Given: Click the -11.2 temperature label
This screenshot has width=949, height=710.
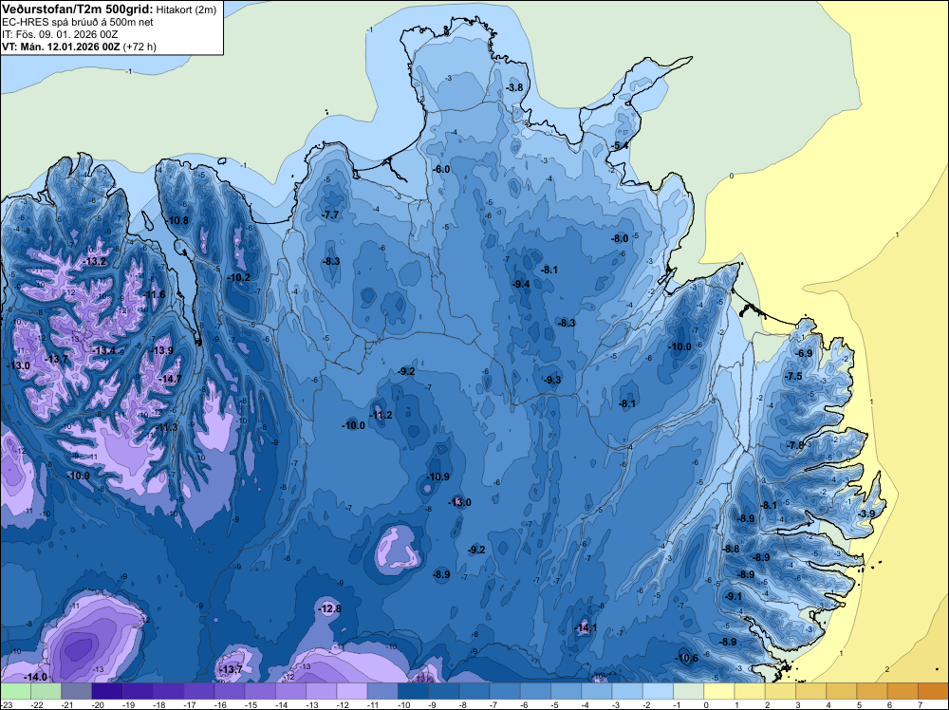Looking at the screenshot, I should [x=381, y=415].
